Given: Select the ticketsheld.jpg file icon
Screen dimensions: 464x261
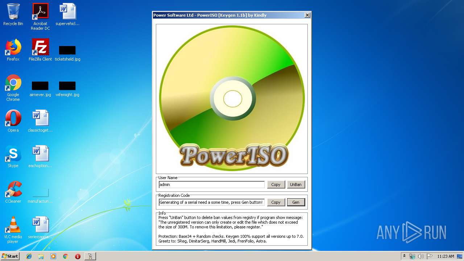Looking at the screenshot, I should click(x=67, y=53).
